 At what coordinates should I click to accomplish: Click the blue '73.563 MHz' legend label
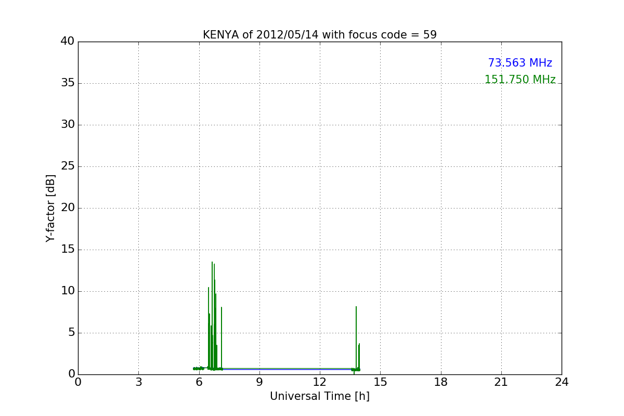[x=520, y=63]
